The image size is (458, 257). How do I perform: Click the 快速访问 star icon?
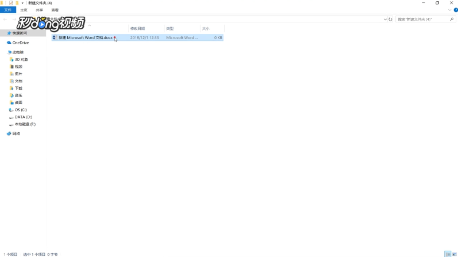pyautogui.click(x=9, y=33)
